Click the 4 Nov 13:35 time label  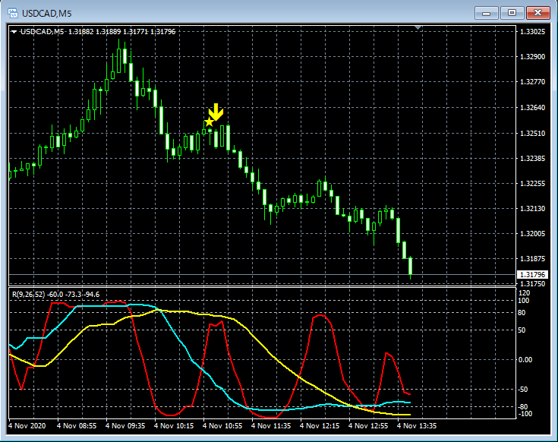(417, 425)
